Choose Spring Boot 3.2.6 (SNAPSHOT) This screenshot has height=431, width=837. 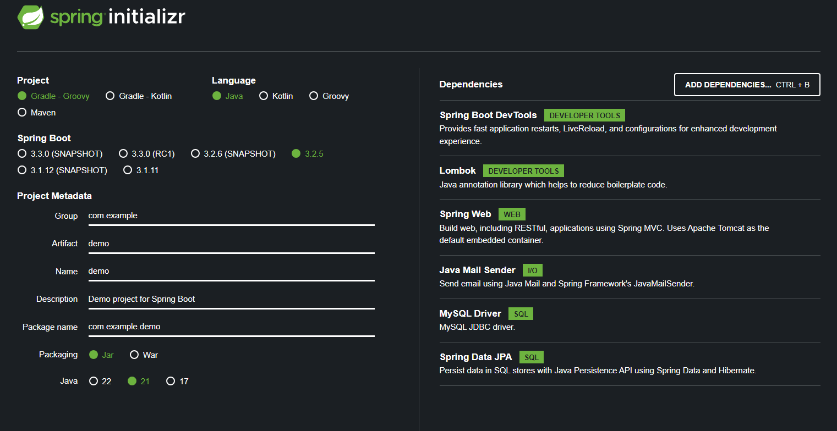[233, 153]
